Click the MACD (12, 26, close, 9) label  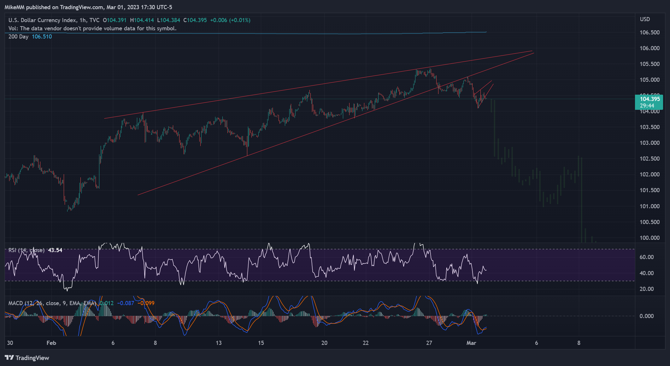pyautogui.click(x=52, y=303)
